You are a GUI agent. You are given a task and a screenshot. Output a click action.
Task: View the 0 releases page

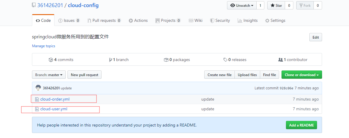pos(235,60)
